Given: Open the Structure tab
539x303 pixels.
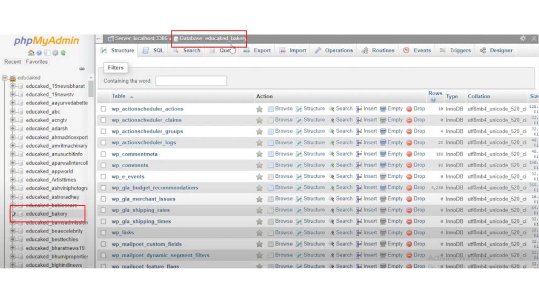Looking at the screenshot, I should (x=117, y=50).
